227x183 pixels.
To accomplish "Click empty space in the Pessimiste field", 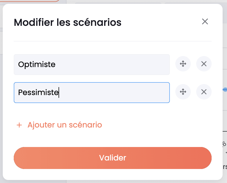I will point(114,93).
